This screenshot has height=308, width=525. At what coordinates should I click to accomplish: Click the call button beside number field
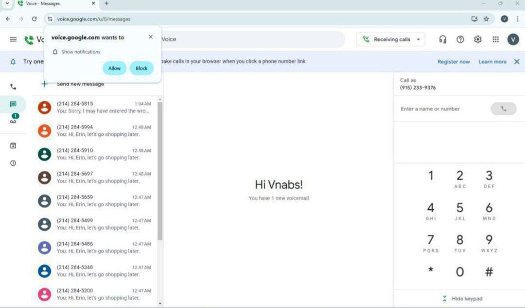504,109
